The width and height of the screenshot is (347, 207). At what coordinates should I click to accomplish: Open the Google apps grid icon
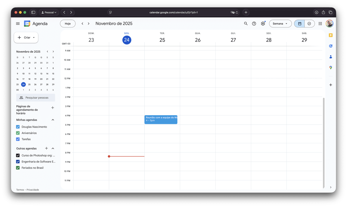320,24
